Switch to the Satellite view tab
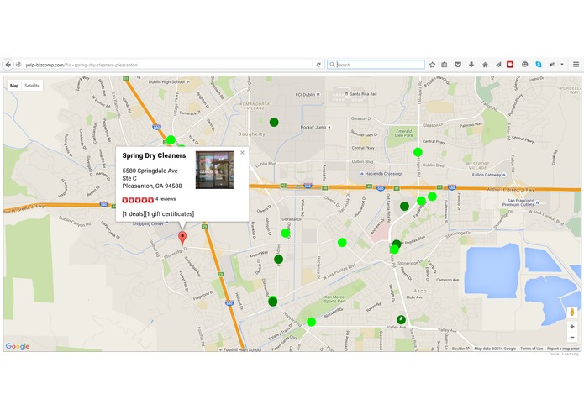The image size is (584, 415). 32,85
